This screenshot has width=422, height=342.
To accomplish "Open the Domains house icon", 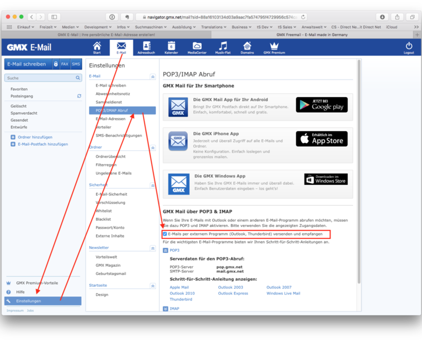I will tap(247, 46).
